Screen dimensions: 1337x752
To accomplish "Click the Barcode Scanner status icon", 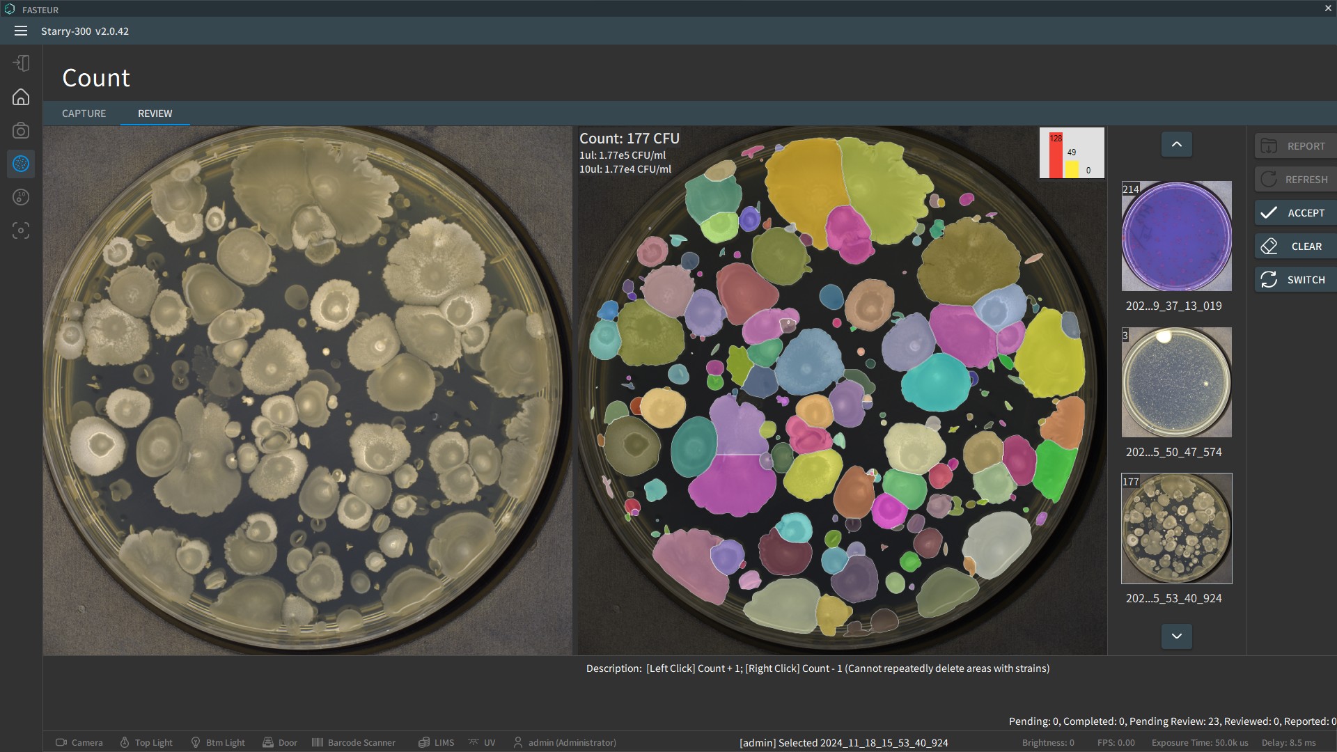I will (x=318, y=742).
